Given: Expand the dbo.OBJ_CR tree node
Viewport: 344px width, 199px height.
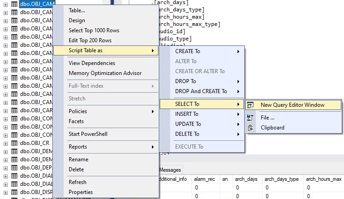Looking at the screenshot, I should (x=5, y=143).
